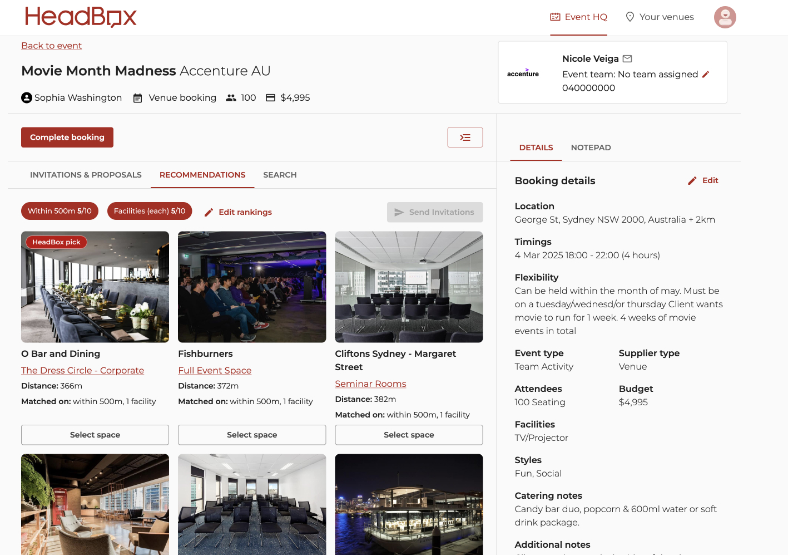Switch to Invitations & Proposals tab
788x555 pixels.
click(86, 175)
